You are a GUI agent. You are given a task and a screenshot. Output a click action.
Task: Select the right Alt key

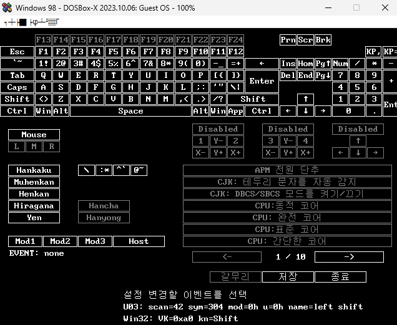pyautogui.click(x=200, y=111)
